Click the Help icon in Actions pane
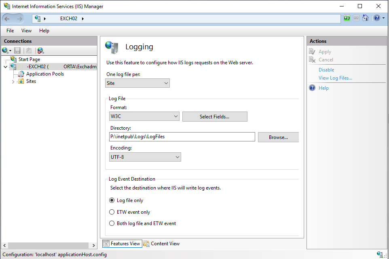389x259 pixels. 312,88
